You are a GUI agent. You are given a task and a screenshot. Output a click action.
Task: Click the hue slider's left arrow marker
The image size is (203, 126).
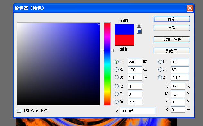[x=102, y=50]
